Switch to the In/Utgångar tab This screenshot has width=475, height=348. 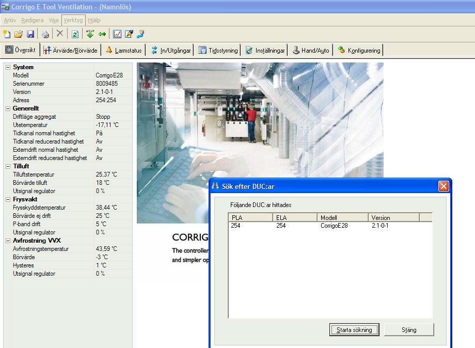point(171,50)
